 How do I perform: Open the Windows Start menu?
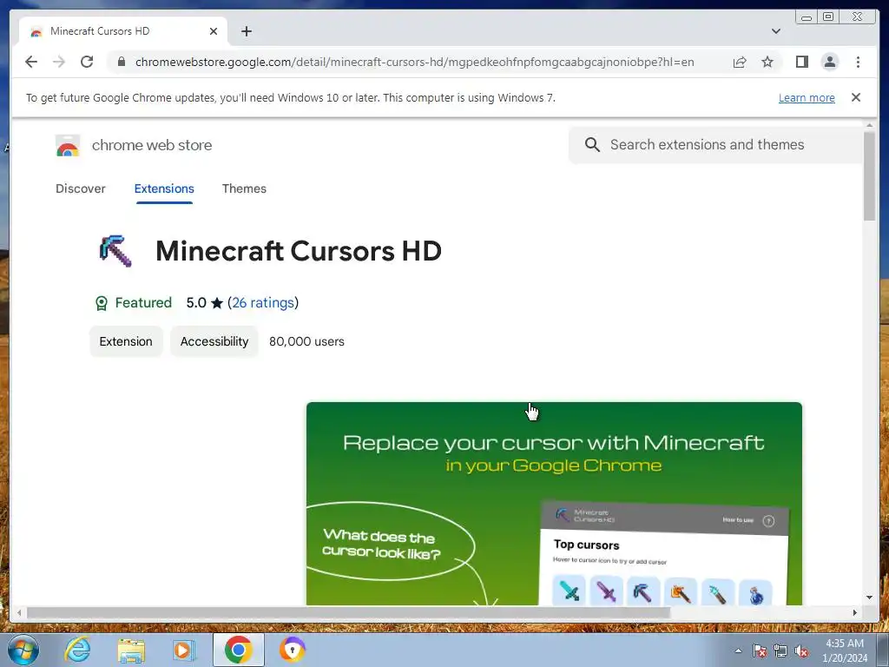point(23,650)
